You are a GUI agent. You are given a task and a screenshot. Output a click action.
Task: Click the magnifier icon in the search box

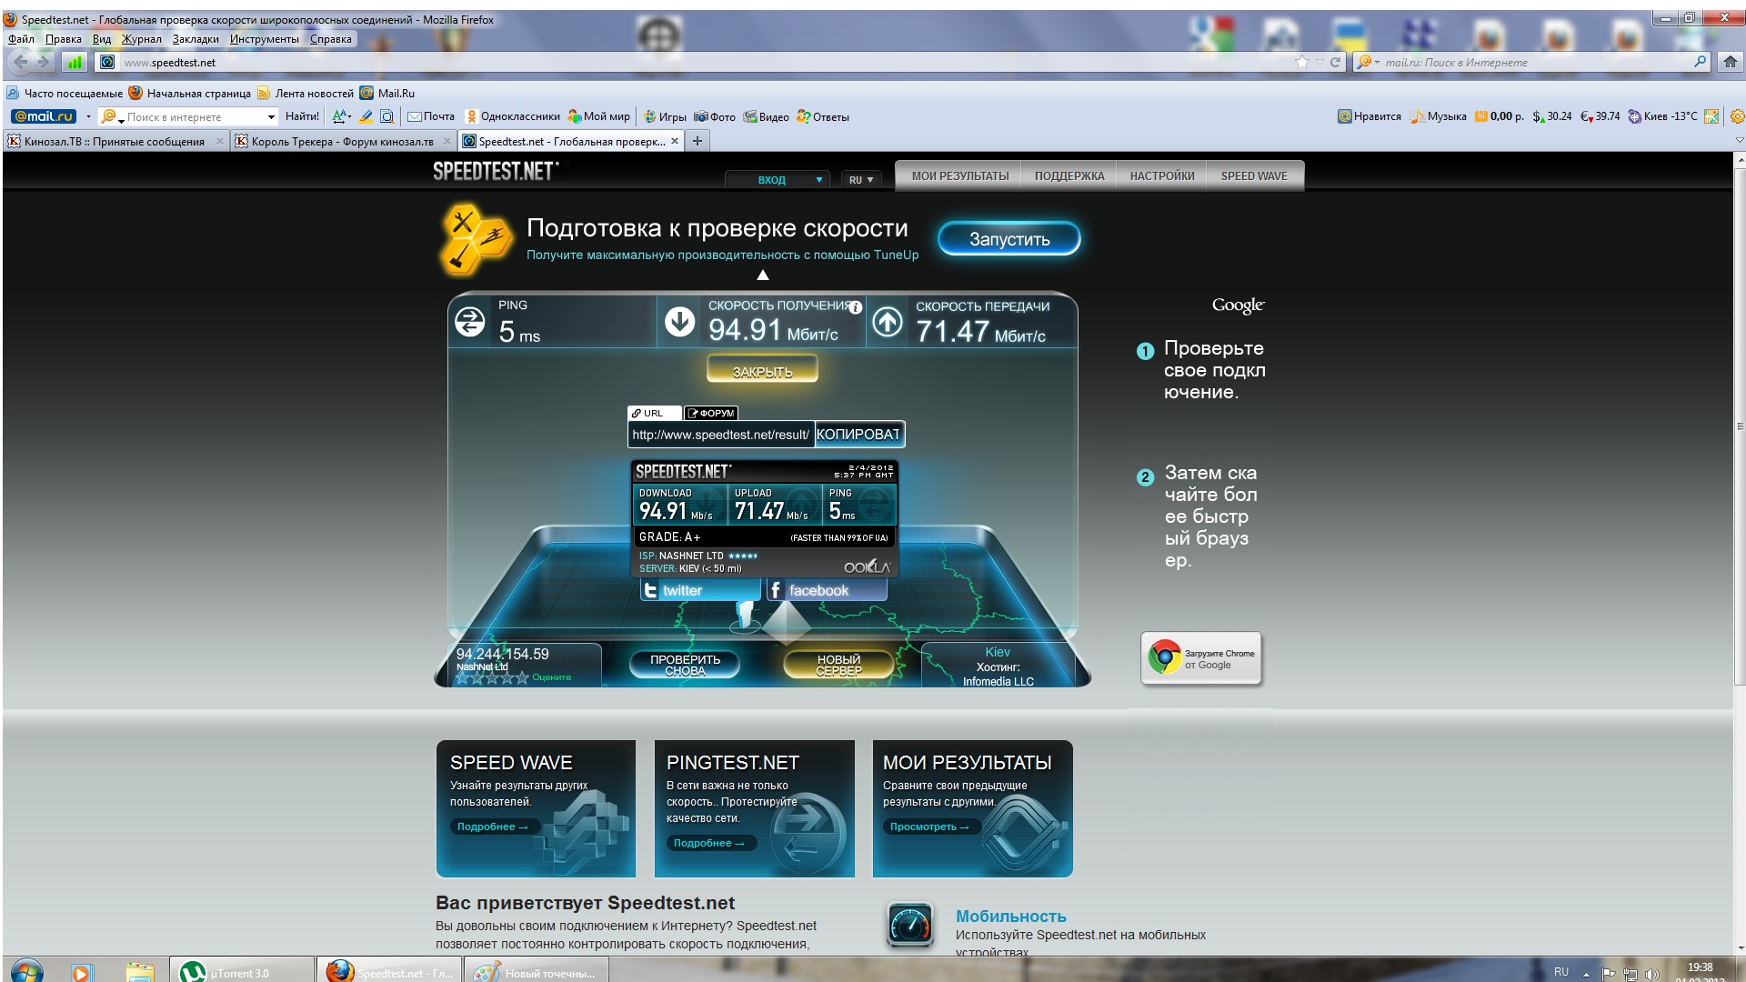click(x=1701, y=62)
